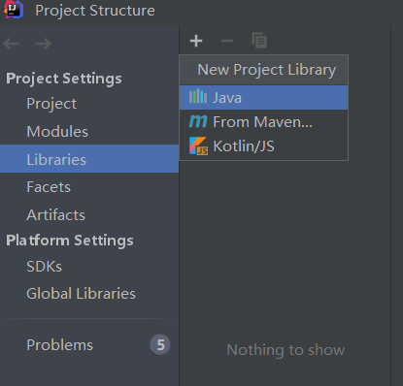Select Libraries in the sidebar
Viewport: 403px width, 386px height.
[89, 159]
